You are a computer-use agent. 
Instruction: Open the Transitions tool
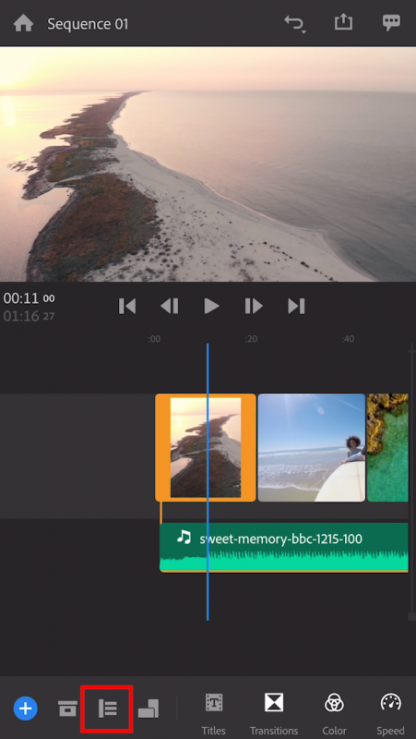pos(274,714)
